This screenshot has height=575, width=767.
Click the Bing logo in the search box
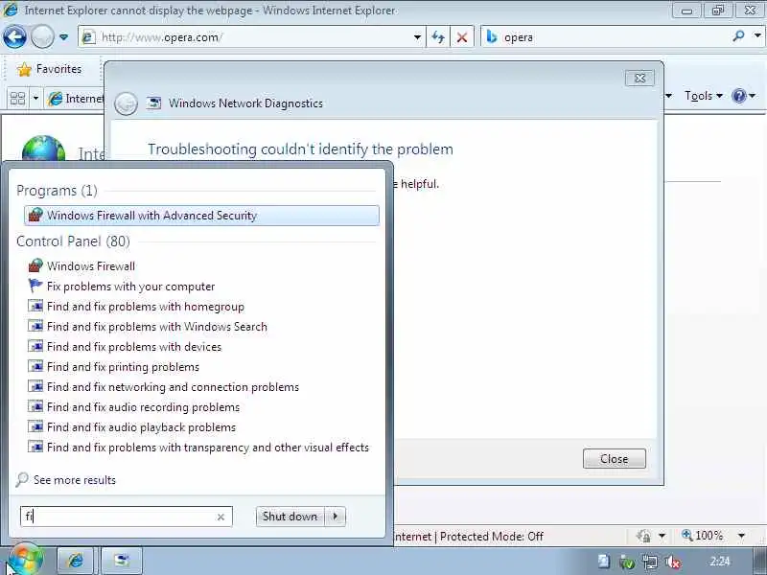492,36
